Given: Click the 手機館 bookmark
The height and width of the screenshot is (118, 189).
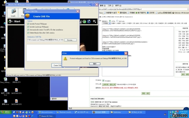Looking at the screenshot, I should pos(131,13).
